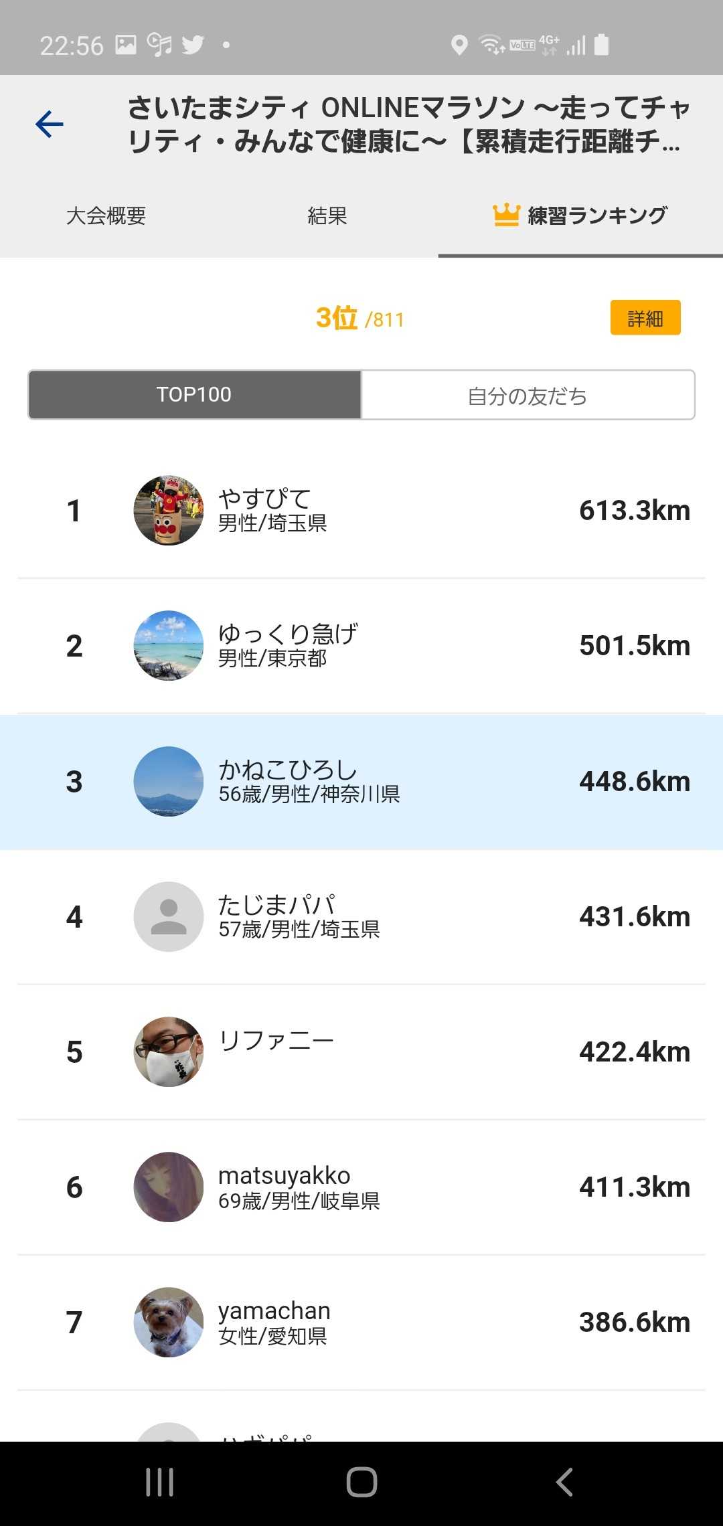This screenshot has width=723, height=1526.
Task: Tap Android navigation back chevron
Action: pos(564,1482)
